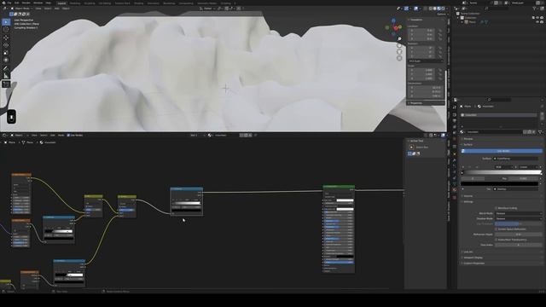Select the Select Box tool in viewport toolbar
The width and height of the screenshot is (546, 307).
(x=6, y=22)
